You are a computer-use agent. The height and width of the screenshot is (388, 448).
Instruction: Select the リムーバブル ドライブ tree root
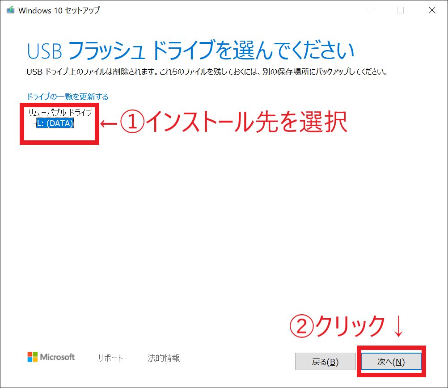tap(60, 112)
